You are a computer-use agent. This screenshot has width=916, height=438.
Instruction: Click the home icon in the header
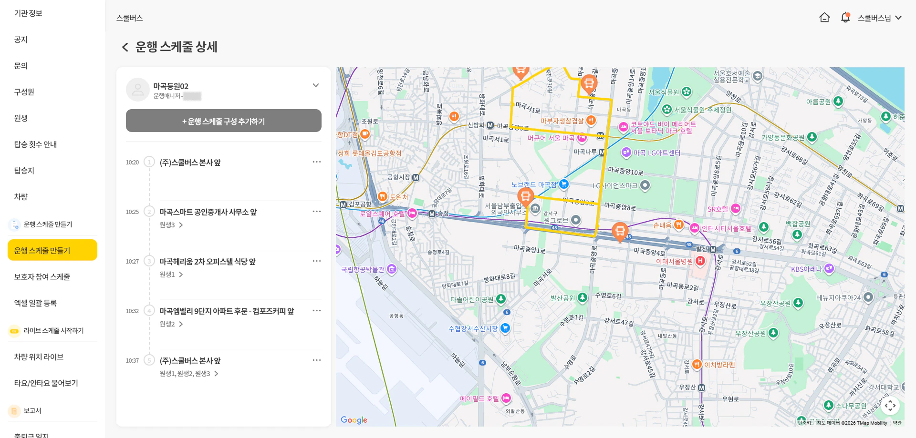tap(824, 18)
